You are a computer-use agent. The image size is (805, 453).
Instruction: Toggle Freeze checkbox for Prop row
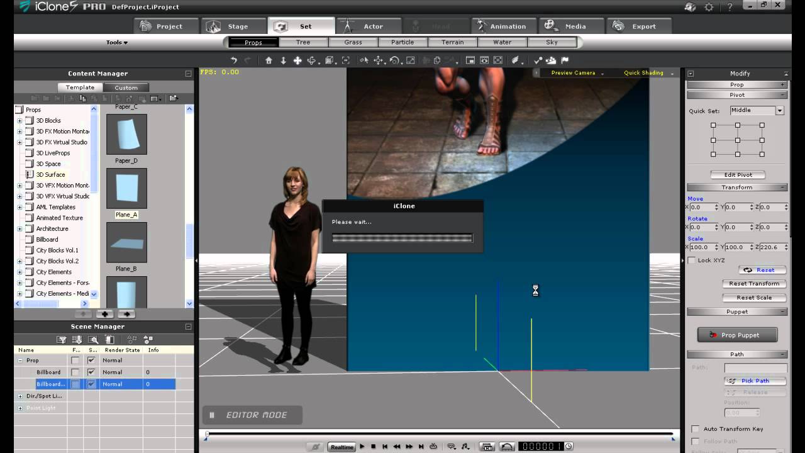pyautogui.click(x=75, y=361)
